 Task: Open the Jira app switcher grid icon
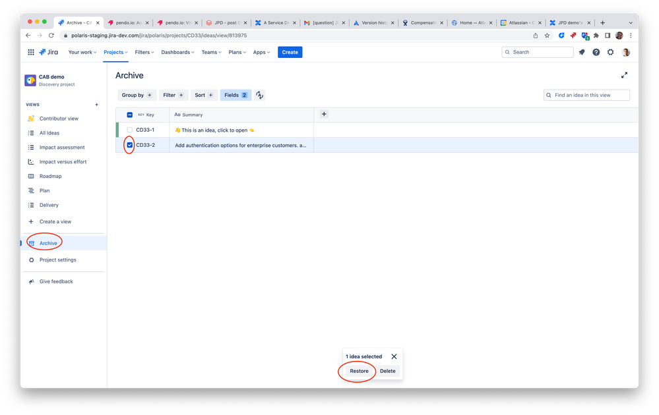click(x=30, y=51)
